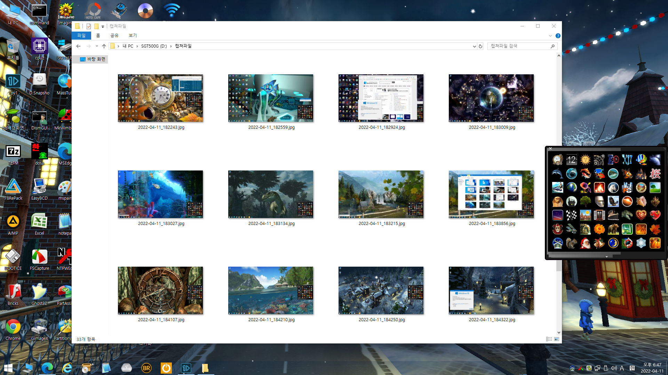Image resolution: width=668 pixels, height=375 pixels.
Task: Select the red sakura kanji icon in launcher
Action: coord(655,174)
